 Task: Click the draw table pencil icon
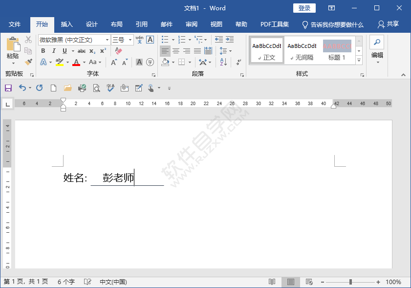[139, 88]
